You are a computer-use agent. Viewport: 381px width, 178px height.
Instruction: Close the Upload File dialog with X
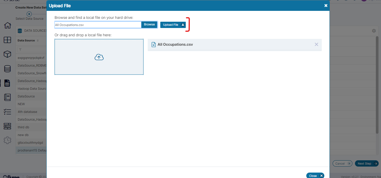(326, 6)
